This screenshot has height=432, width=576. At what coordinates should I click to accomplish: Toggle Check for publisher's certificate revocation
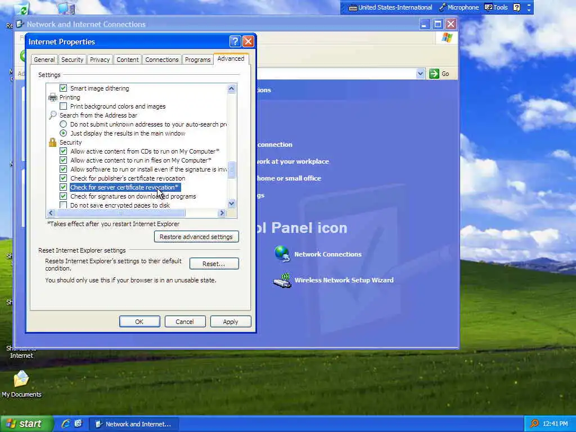click(x=63, y=178)
